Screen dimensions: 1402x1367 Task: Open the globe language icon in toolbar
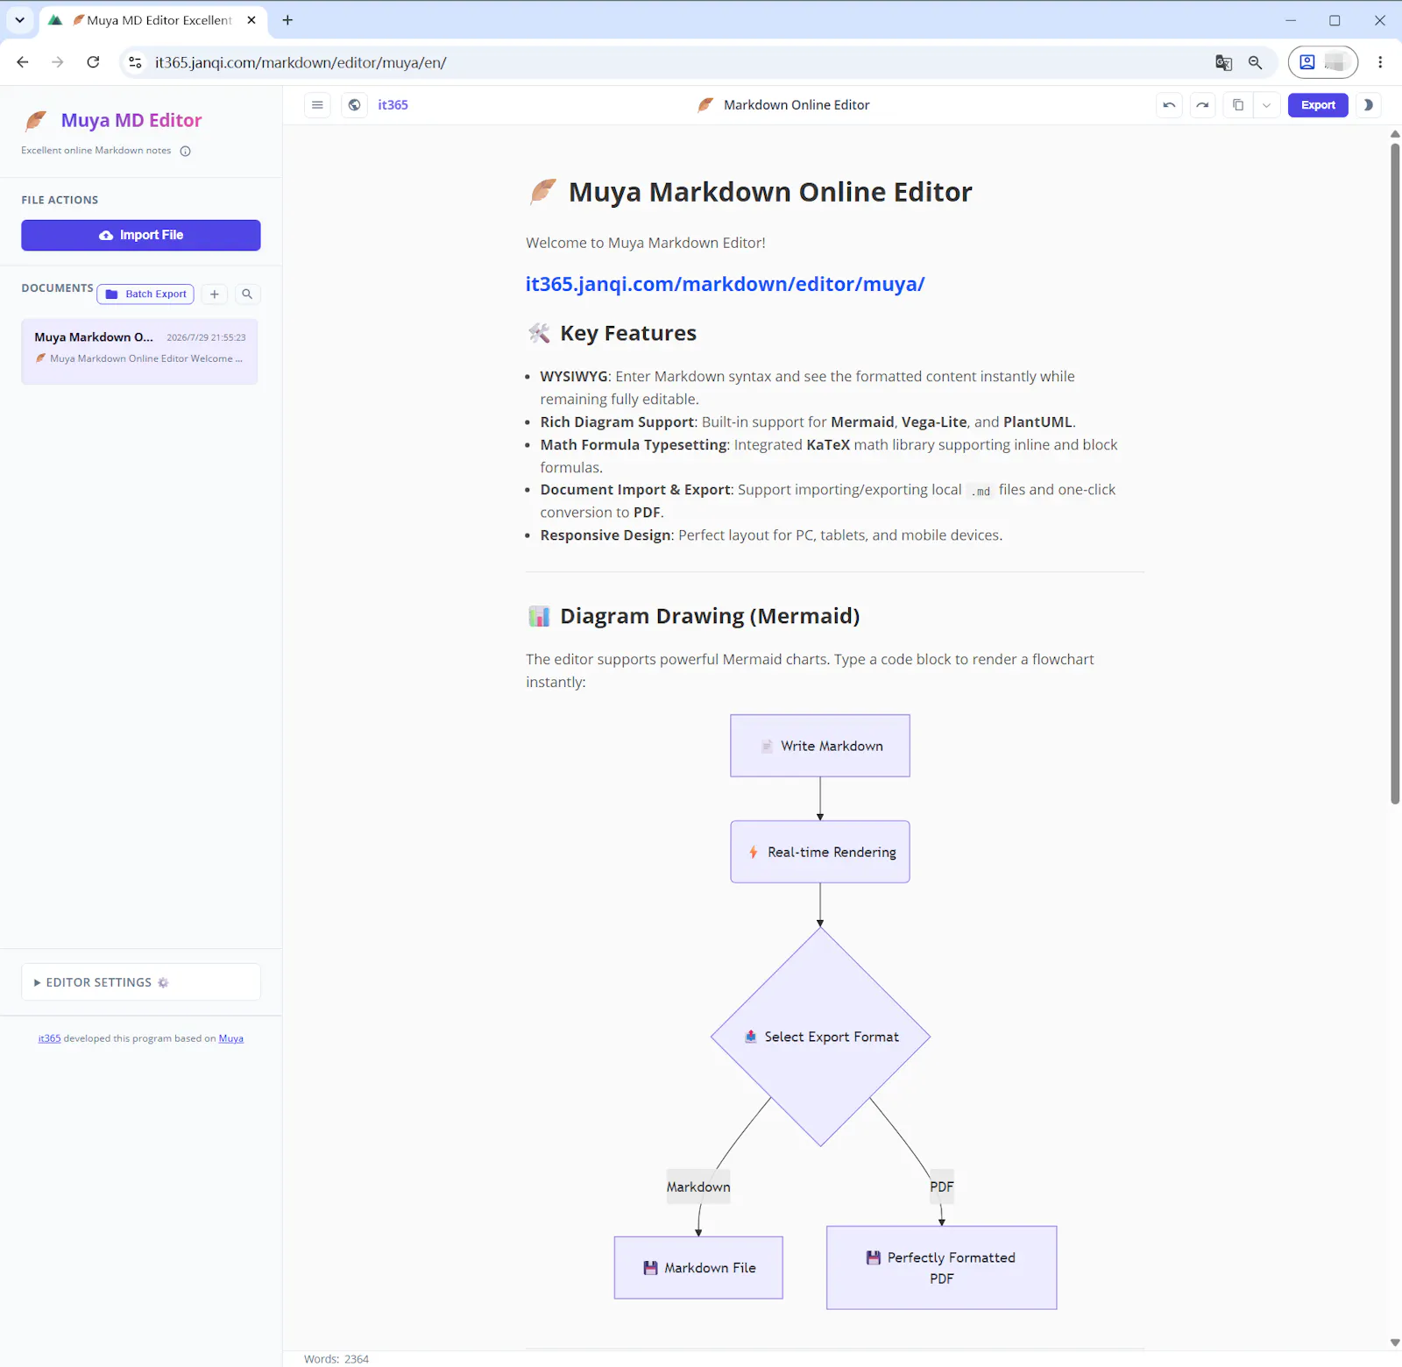(x=354, y=105)
